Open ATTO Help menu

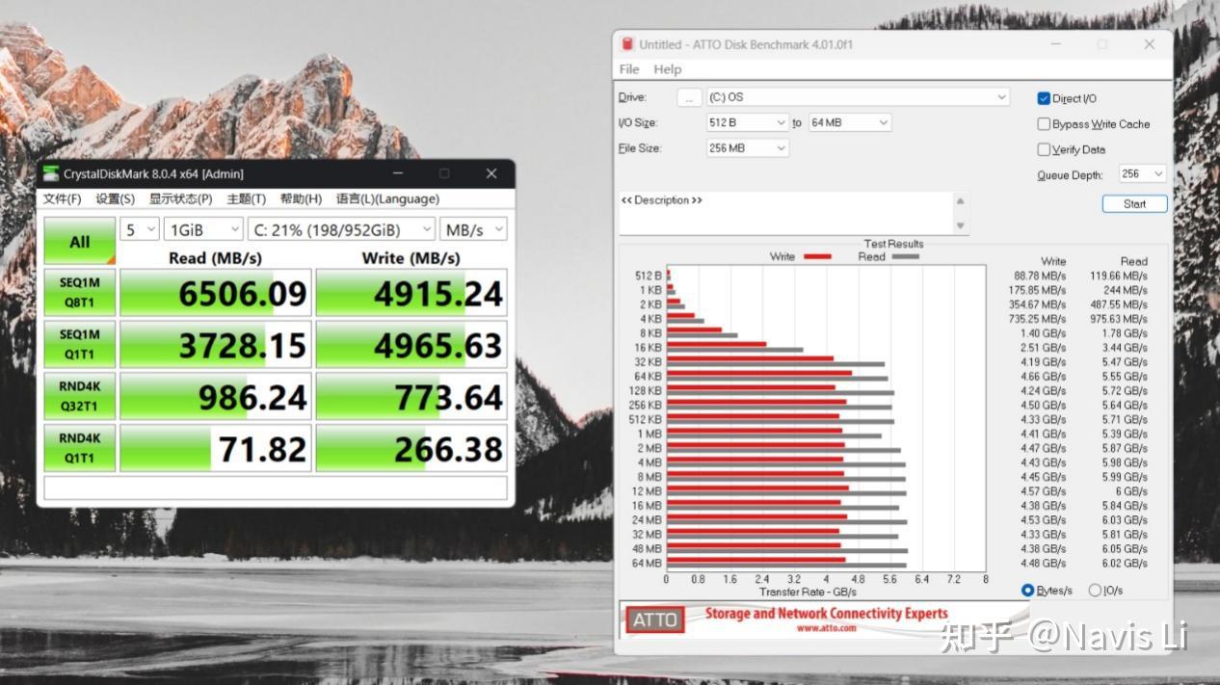667,69
